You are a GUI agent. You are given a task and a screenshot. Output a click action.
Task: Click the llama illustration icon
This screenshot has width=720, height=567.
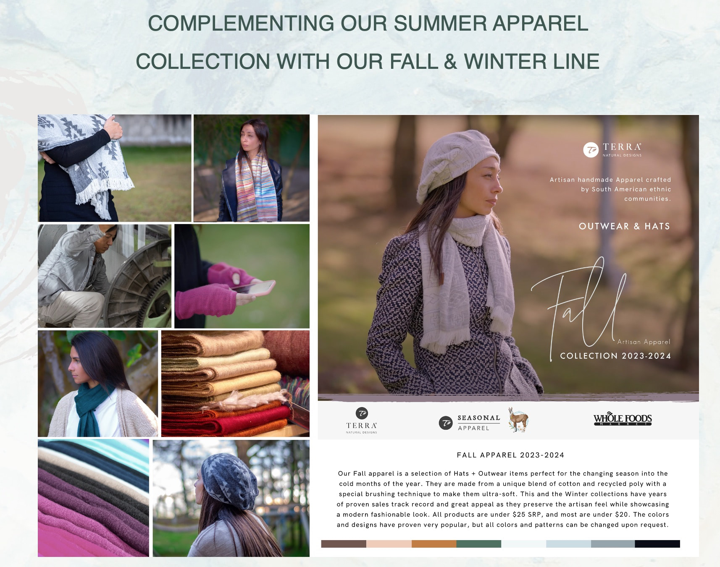pyautogui.click(x=518, y=420)
